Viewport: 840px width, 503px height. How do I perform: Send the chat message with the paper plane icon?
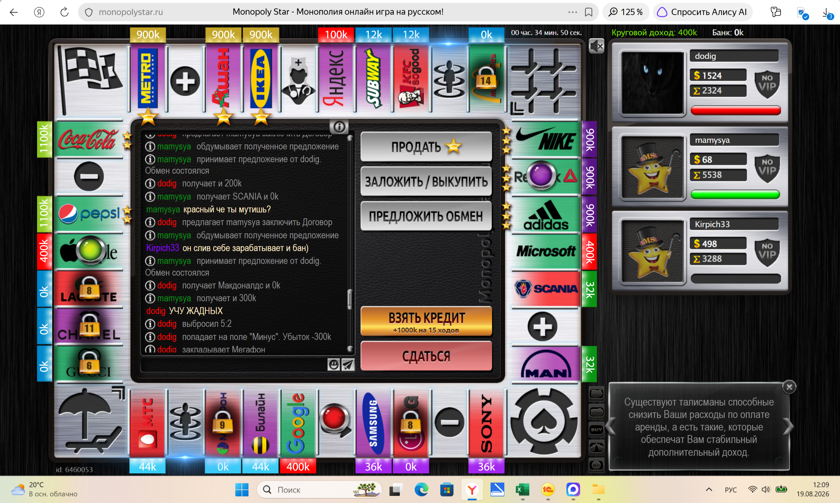point(348,365)
